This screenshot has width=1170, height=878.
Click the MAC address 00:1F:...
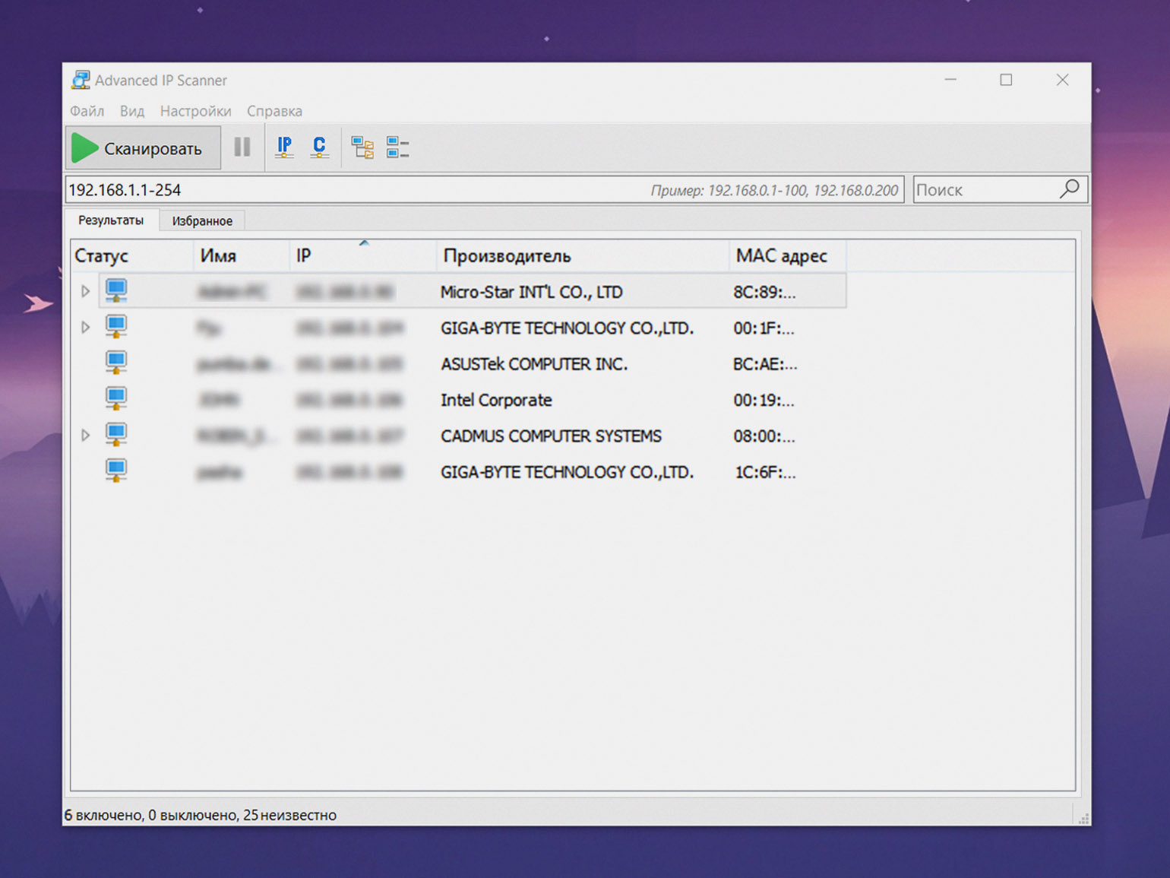[764, 328]
